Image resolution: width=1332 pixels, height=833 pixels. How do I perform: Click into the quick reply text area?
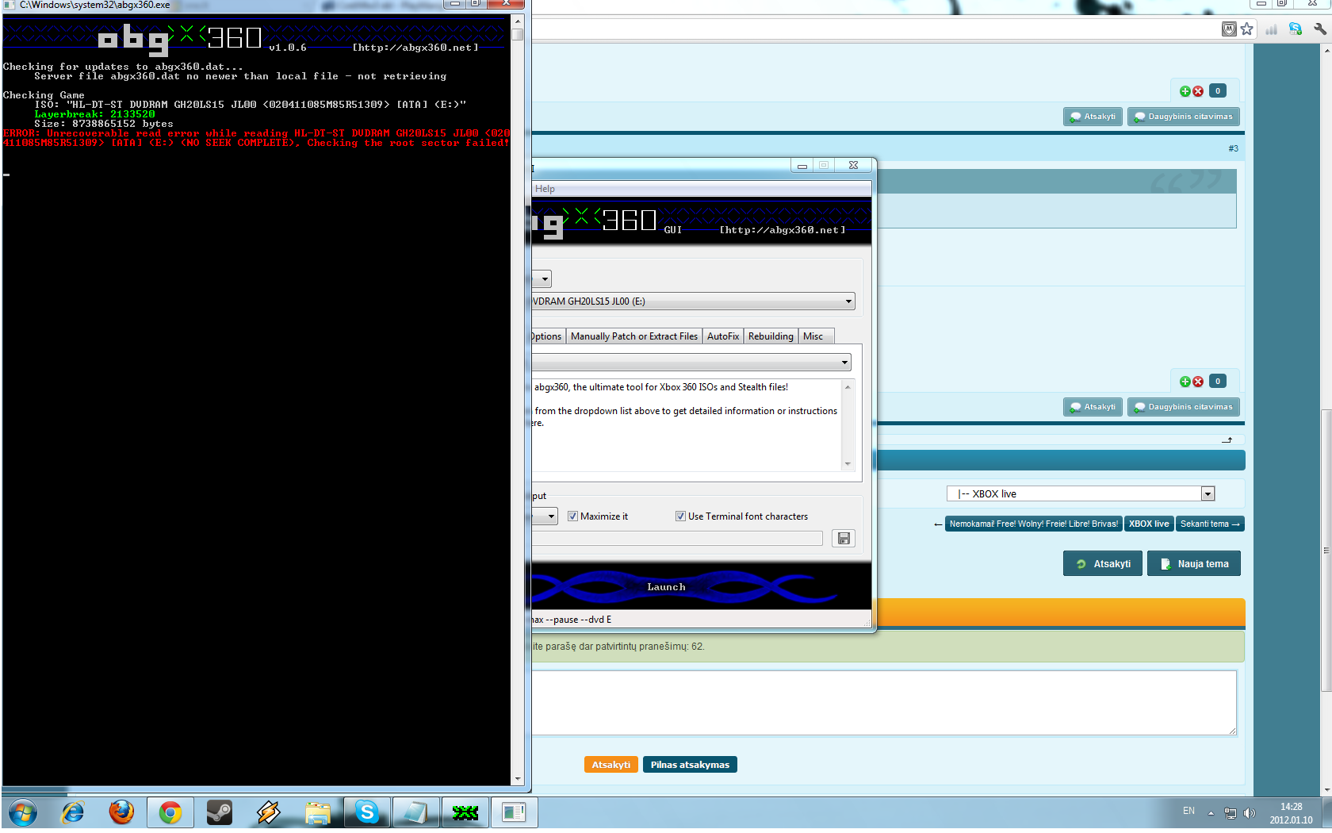[x=883, y=703]
